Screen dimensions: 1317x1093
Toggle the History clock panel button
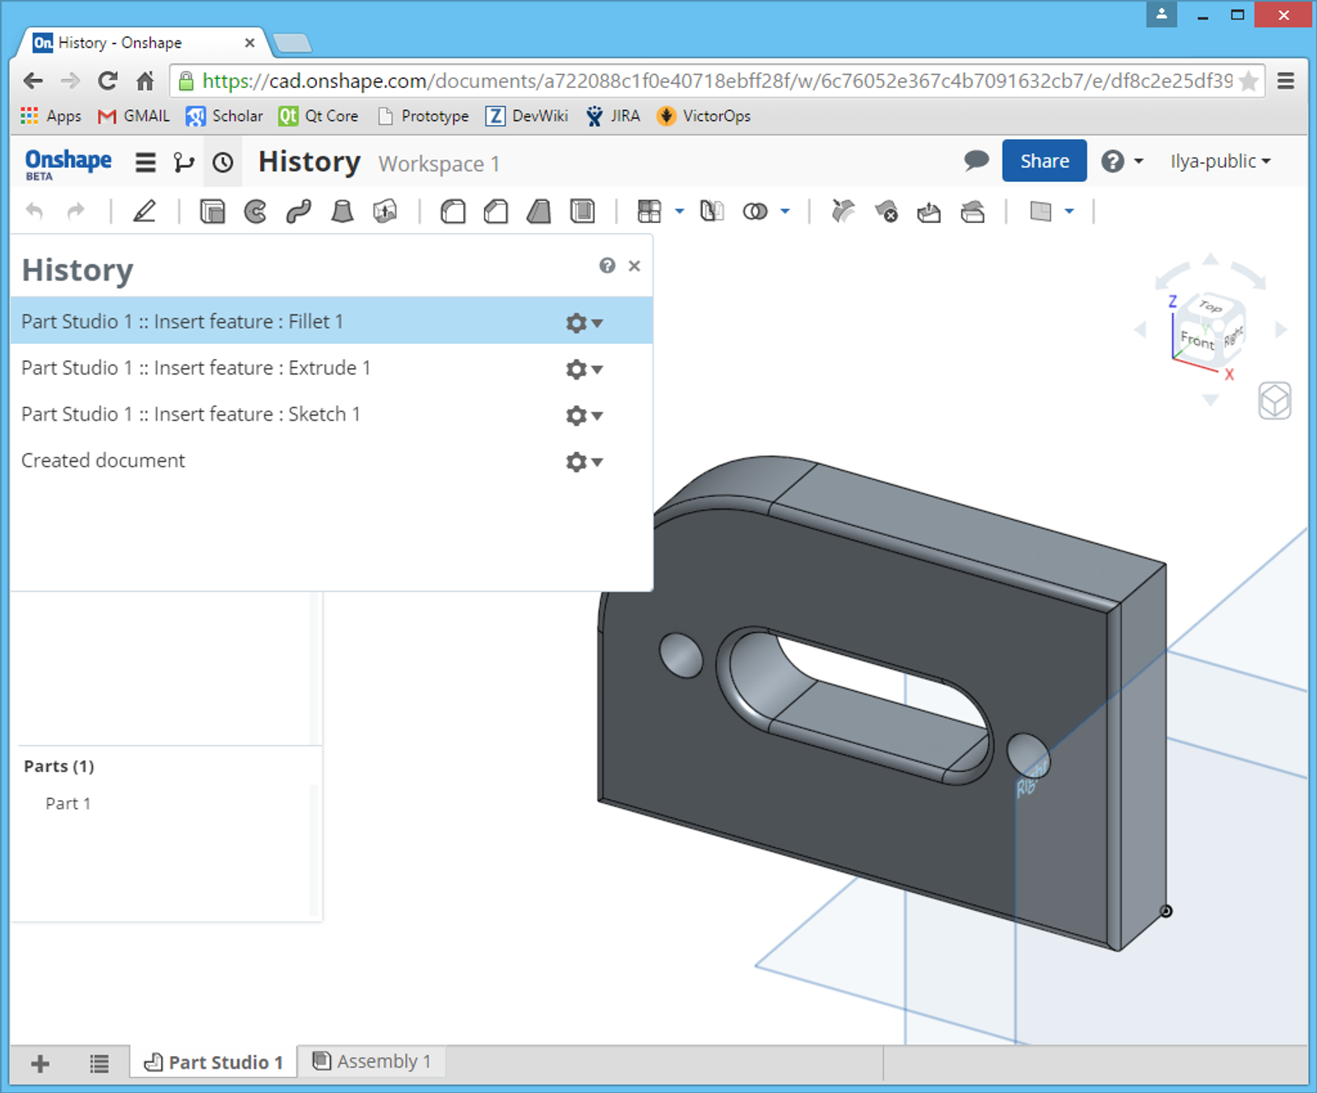pos(222,162)
